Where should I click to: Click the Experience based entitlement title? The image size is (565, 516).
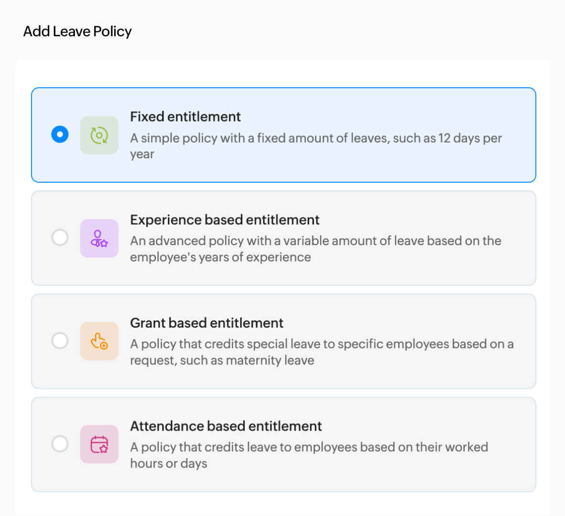pyautogui.click(x=224, y=220)
